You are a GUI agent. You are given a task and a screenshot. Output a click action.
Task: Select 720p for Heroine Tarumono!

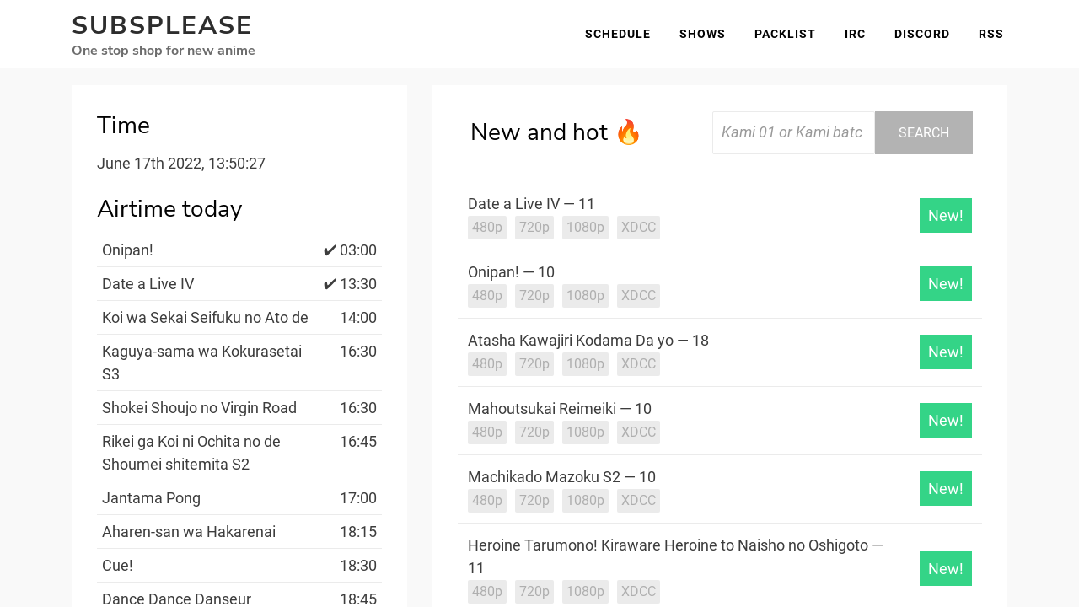(x=534, y=592)
